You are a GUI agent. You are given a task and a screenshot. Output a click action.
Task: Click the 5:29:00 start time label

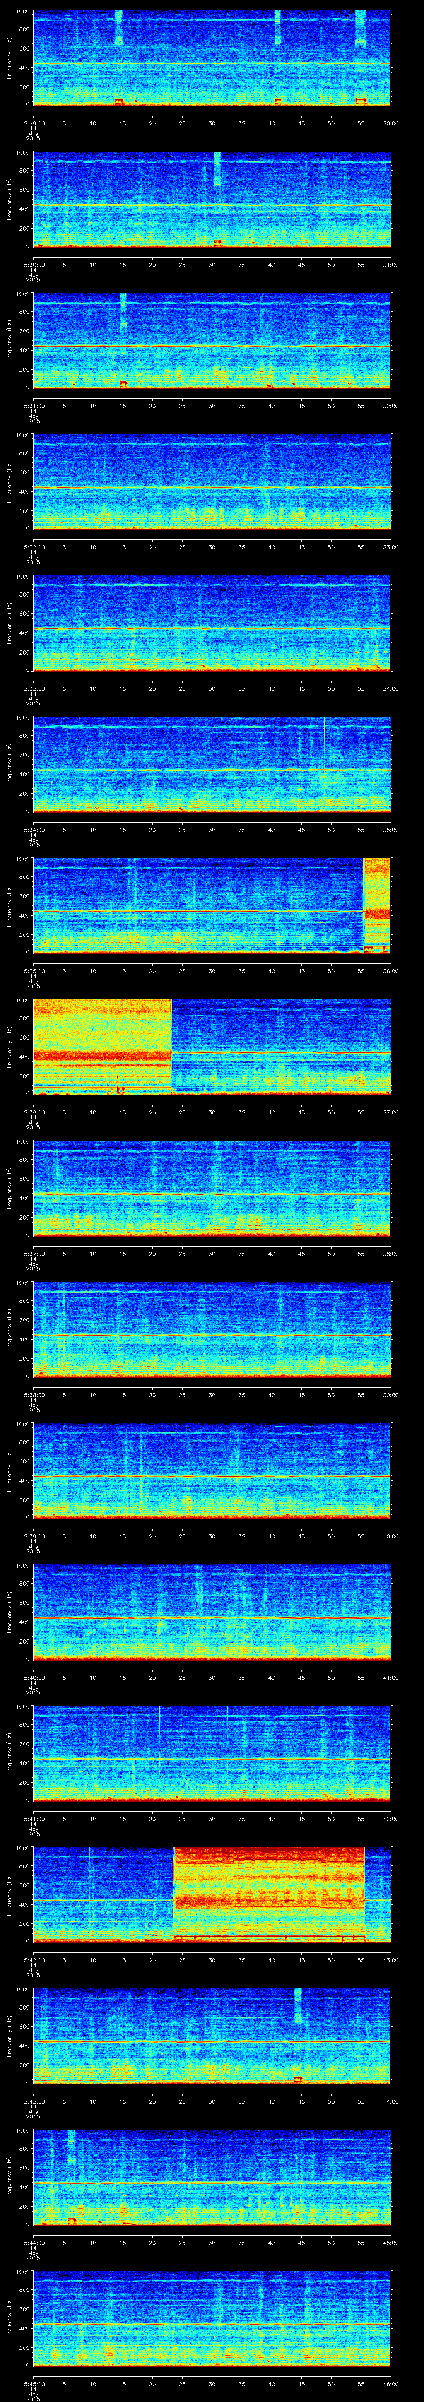pyautogui.click(x=34, y=123)
